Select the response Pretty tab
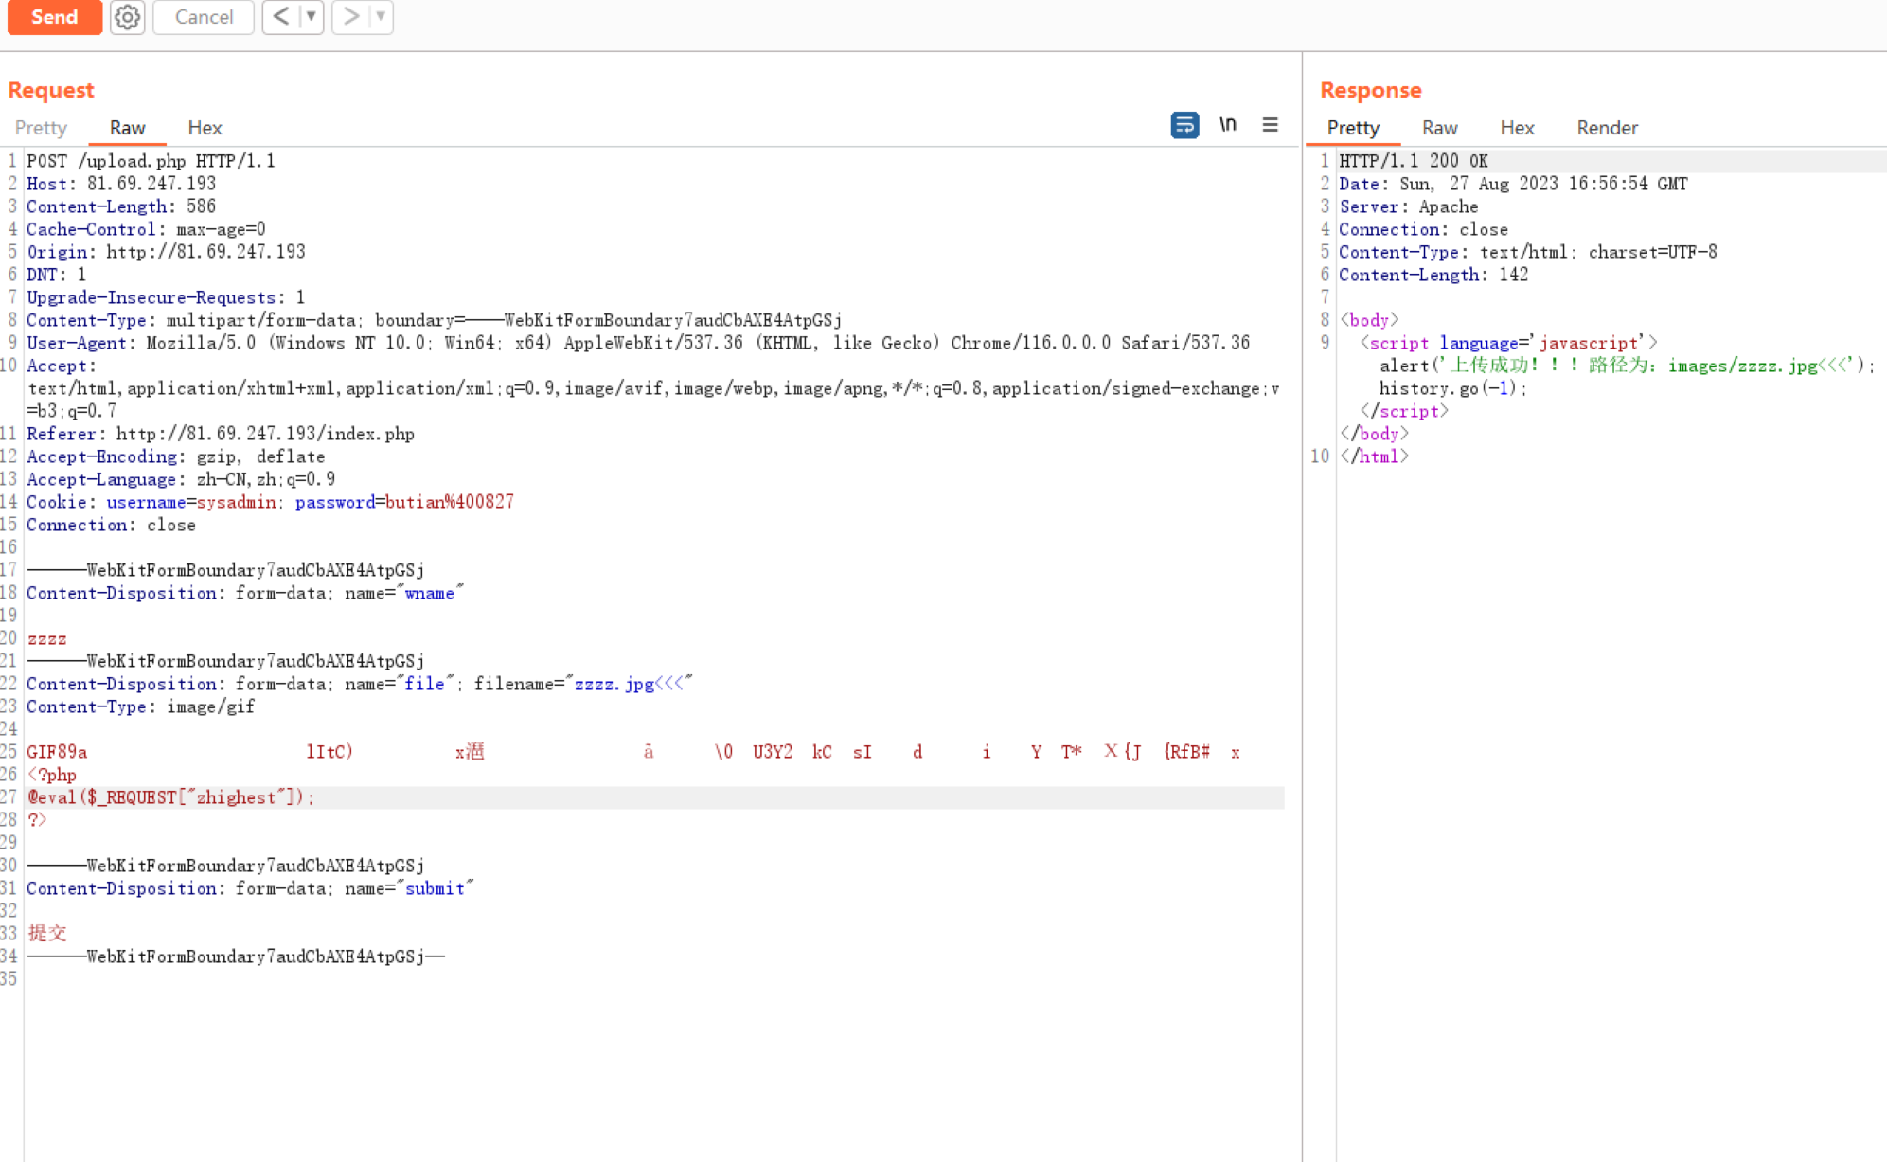This screenshot has height=1162, width=1887. coord(1352,128)
